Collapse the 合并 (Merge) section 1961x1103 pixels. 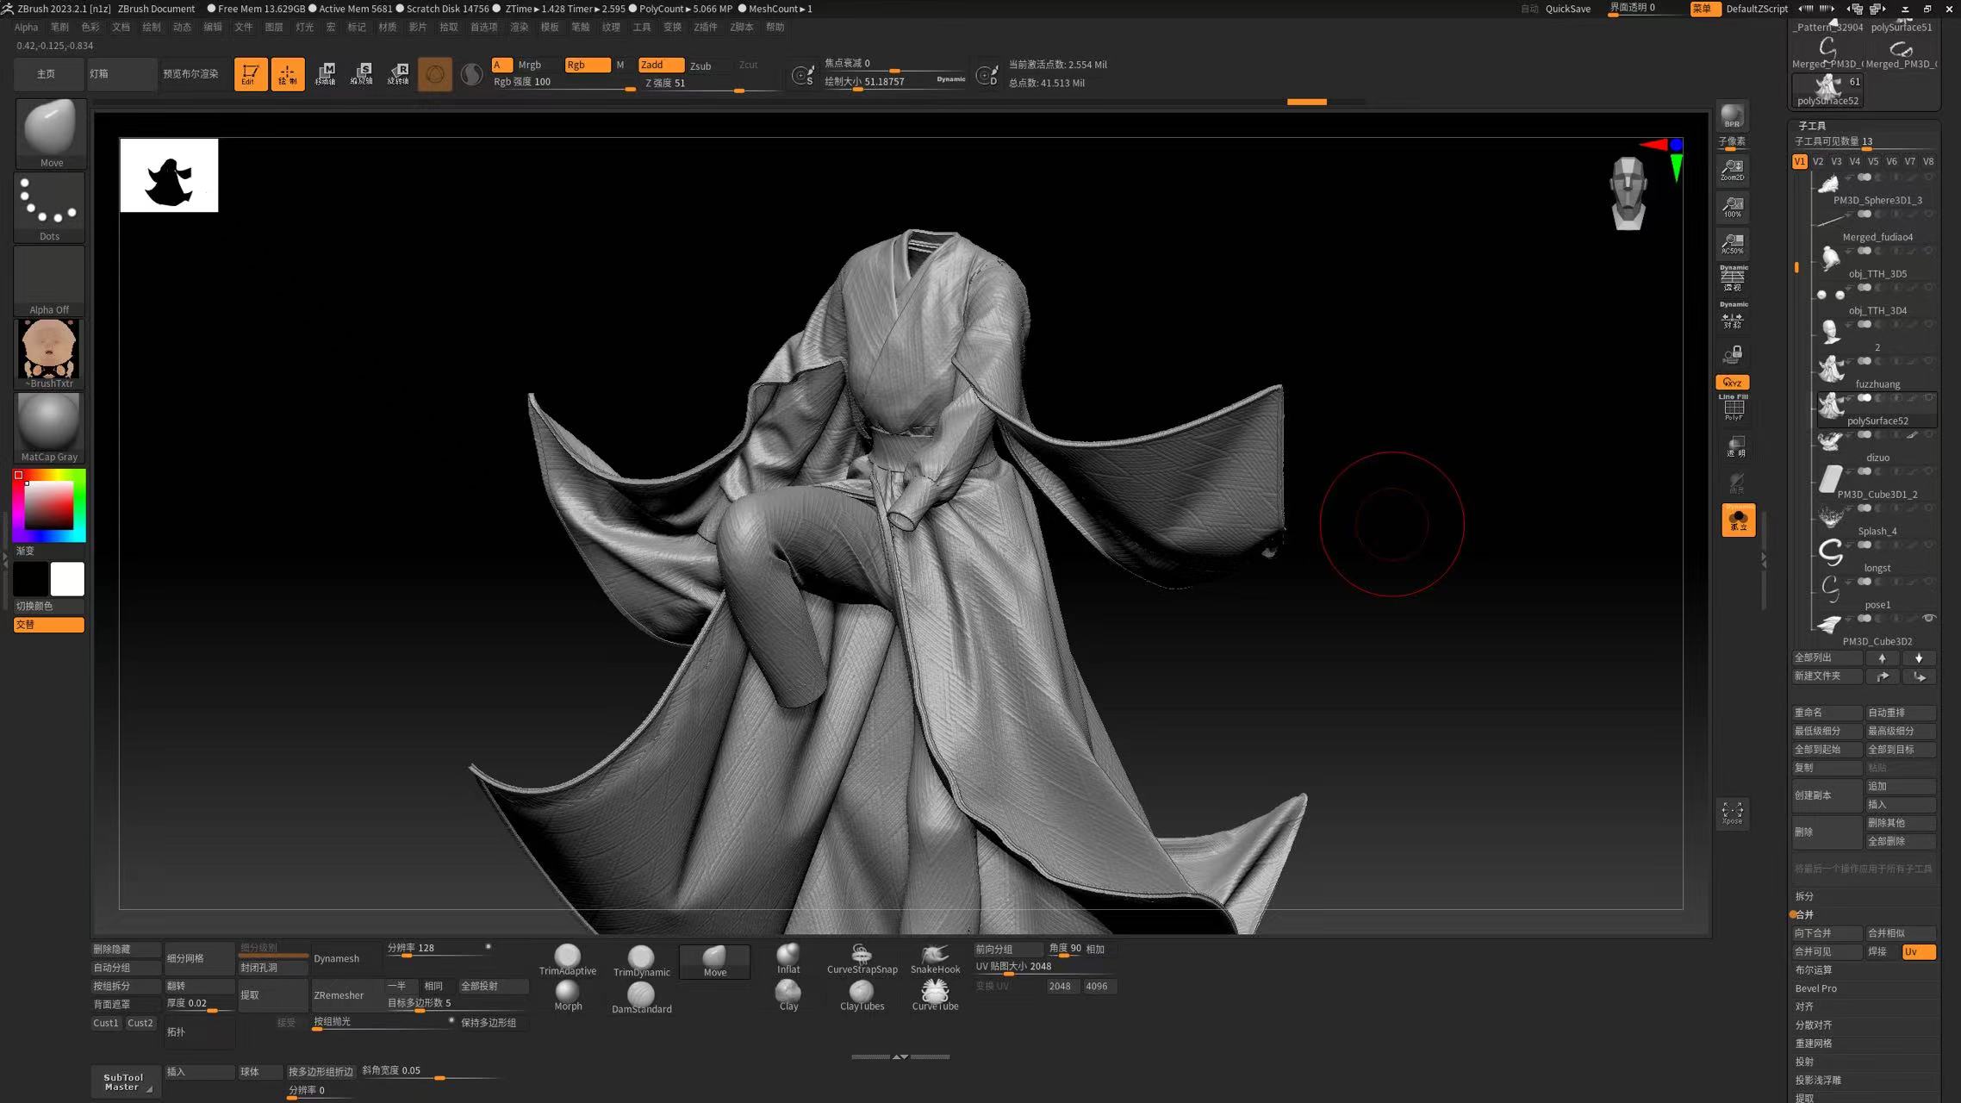click(1804, 914)
